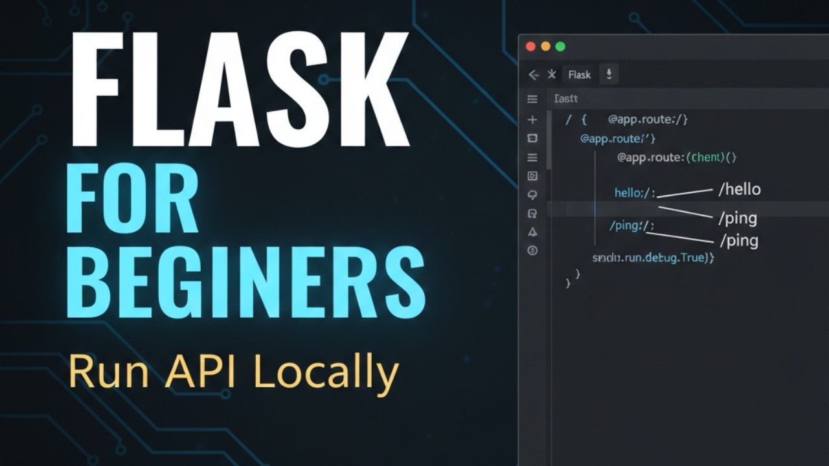This screenshot has height=466, width=829.
Task: Click the blue "/ping:/:" code line
Action: pyautogui.click(x=632, y=226)
